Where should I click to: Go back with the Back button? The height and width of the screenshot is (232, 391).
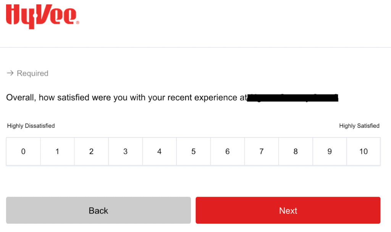point(99,211)
